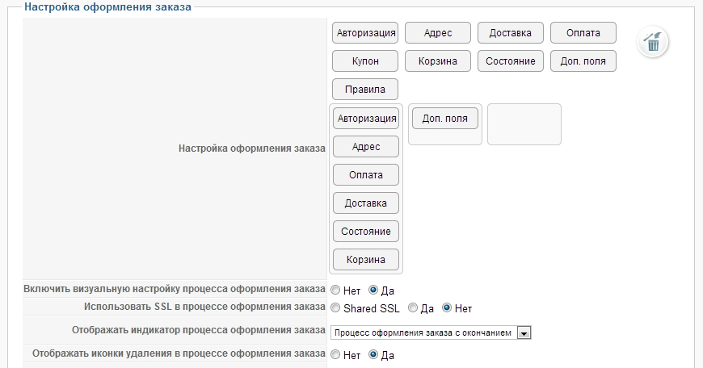Image resolution: width=703 pixels, height=368 pixels.
Task: Click top-row 'Состояние' block
Action: pos(511,61)
